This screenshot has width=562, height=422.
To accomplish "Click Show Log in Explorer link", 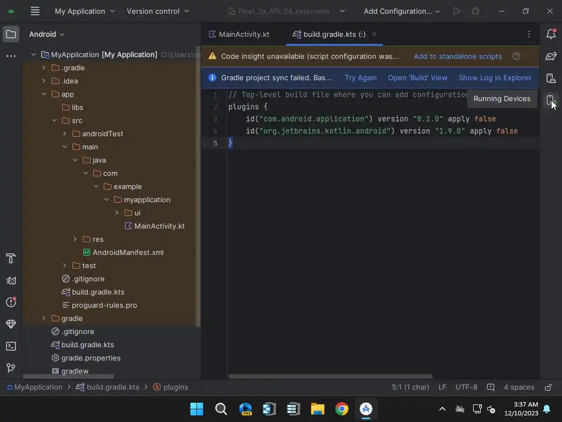I will (495, 78).
